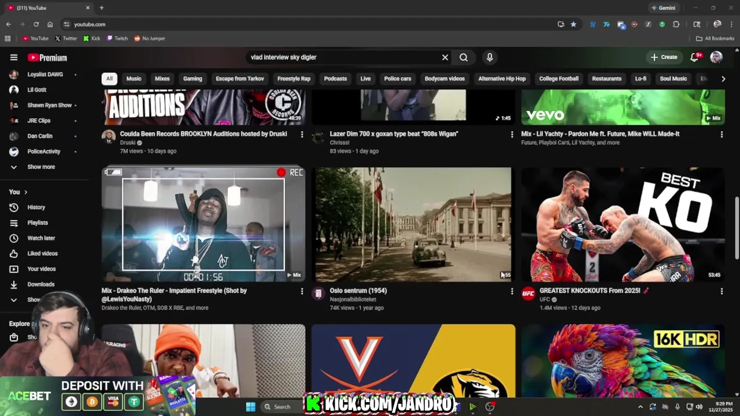Click the magnifier search button
The width and height of the screenshot is (740, 416).
[464, 57]
